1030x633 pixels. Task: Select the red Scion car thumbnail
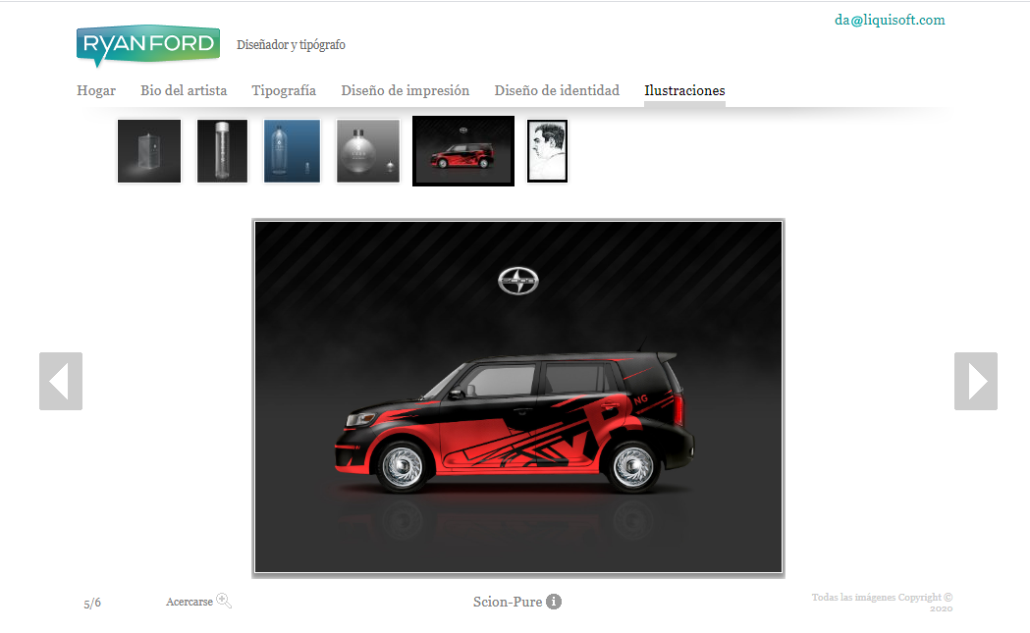pos(463,151)
